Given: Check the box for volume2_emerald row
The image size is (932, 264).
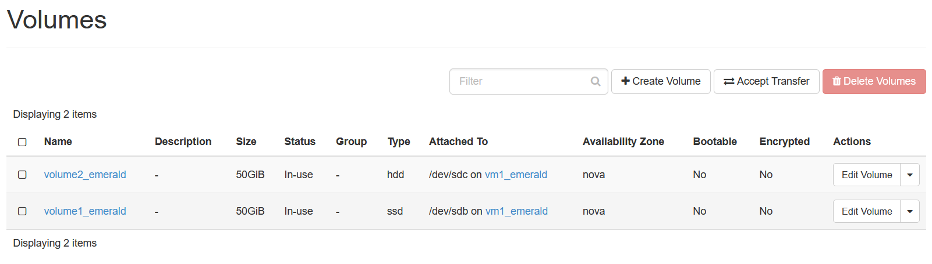Looking at the screenshot, I should tap(22, 175).
